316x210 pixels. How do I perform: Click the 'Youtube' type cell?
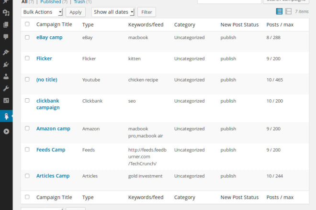[x=91, y=80]
